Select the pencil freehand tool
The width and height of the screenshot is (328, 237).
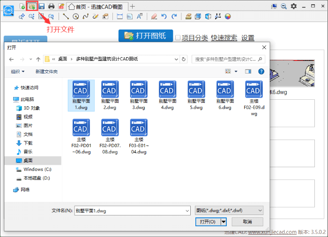[96, 16]
